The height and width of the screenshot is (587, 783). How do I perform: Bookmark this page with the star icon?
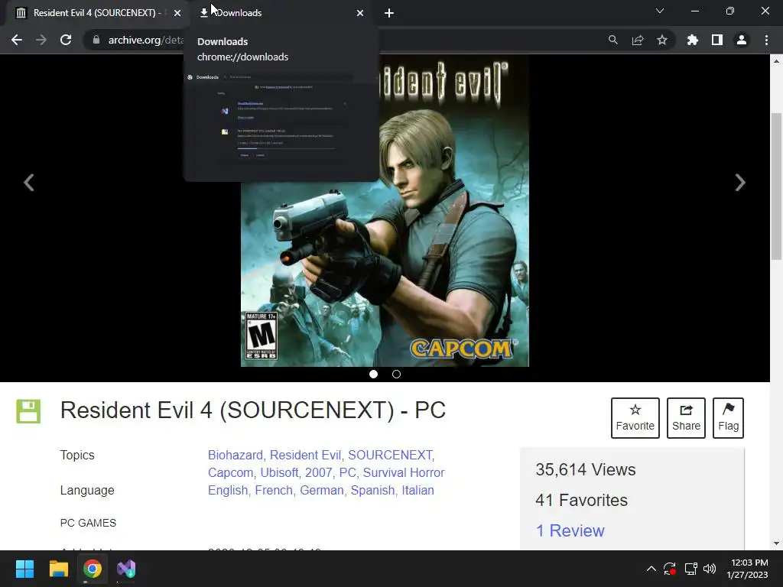pos(661,40)
